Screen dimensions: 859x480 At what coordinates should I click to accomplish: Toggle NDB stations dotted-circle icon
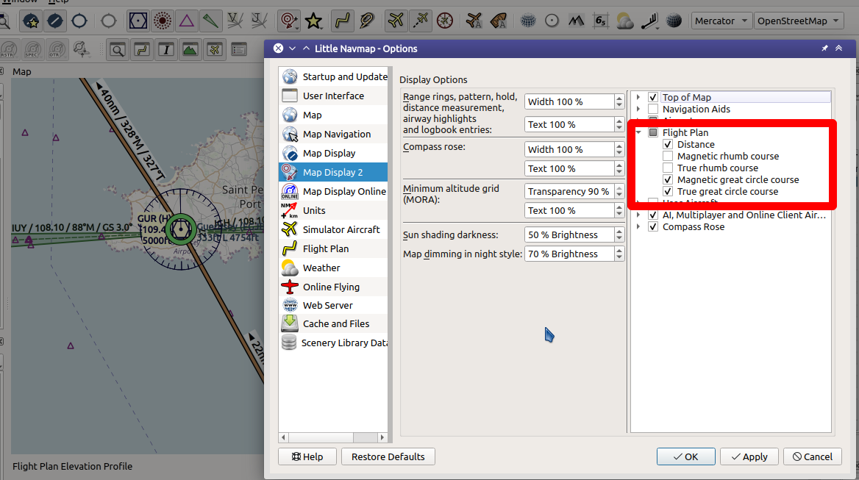(x=162, y=21)
